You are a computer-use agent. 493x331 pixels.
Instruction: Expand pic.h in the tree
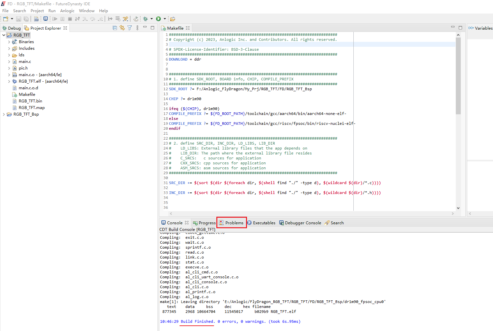(x=9, y=68)
